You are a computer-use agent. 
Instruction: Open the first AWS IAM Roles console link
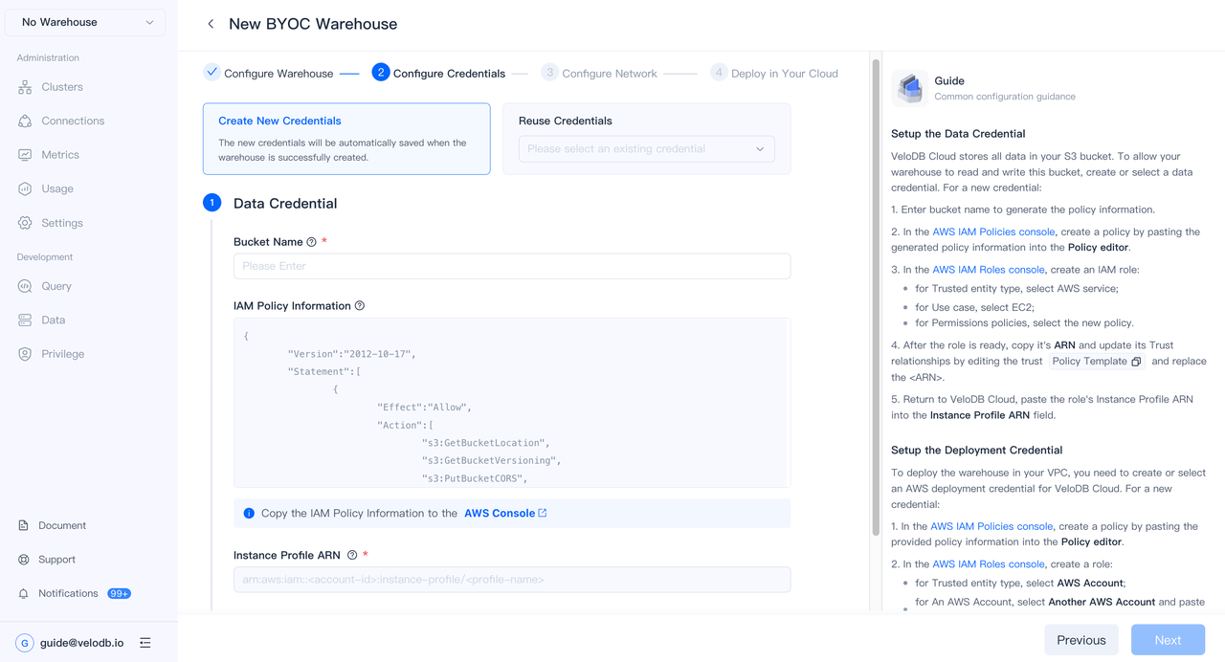pos(988,270)
